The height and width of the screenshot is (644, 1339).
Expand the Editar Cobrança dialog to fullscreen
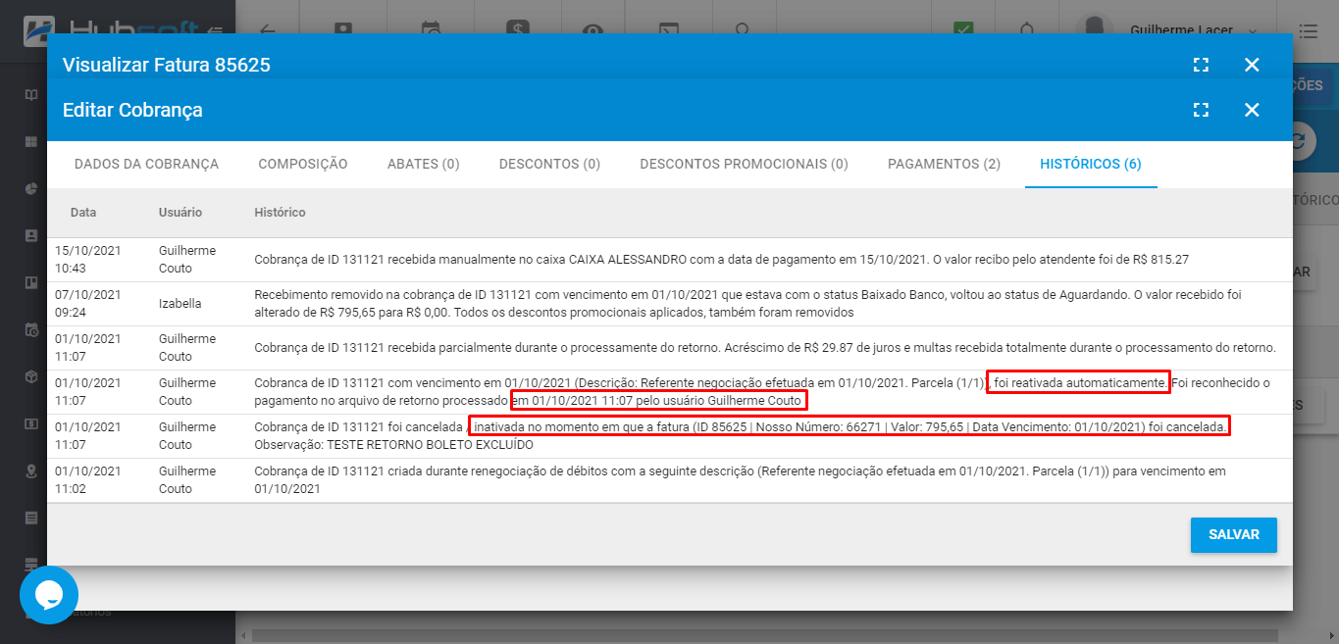click(x=1201, y=110)
